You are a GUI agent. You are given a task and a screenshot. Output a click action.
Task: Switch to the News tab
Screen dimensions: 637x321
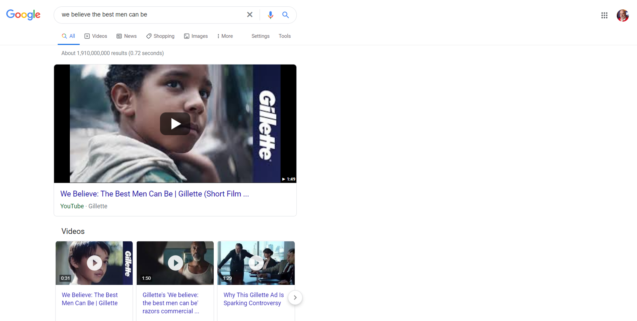[x=127, y=36]
